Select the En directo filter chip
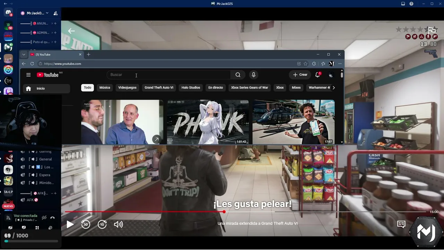This screenshot has height=250, width=444. 216,87
